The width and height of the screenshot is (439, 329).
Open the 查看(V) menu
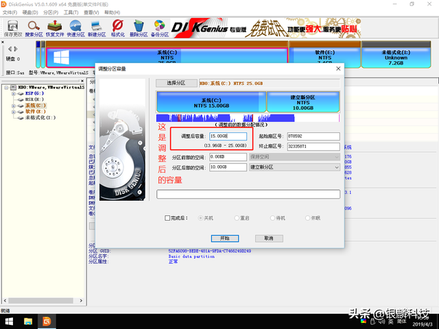pos(91,12)
